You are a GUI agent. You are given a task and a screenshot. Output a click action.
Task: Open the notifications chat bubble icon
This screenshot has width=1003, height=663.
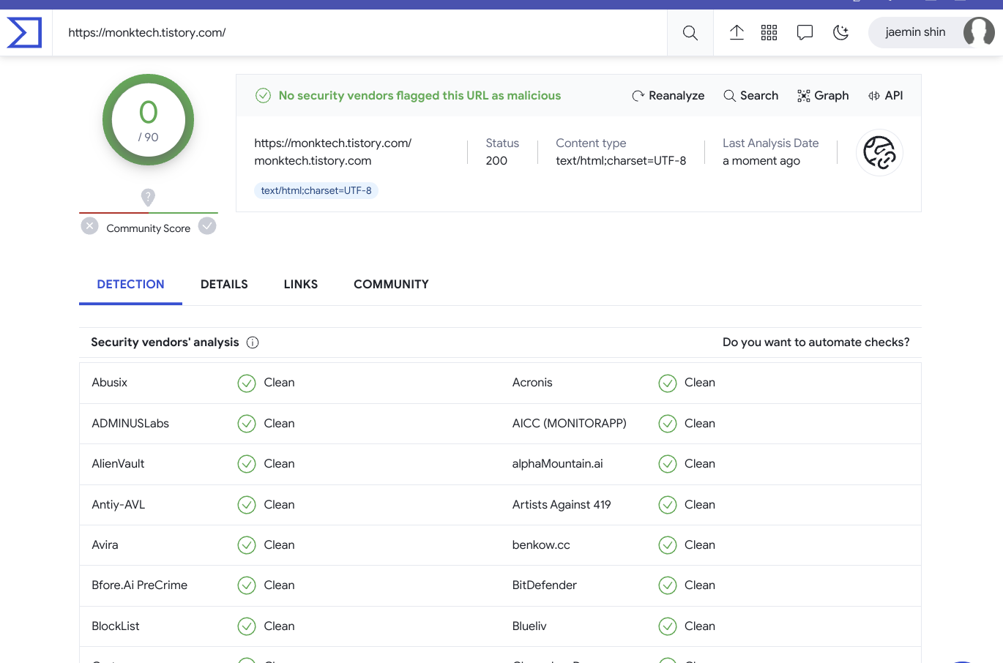805,32
